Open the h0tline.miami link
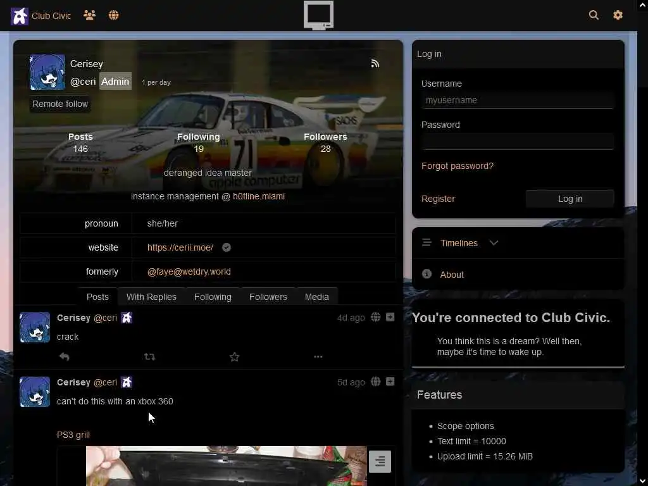Screen dimensions: 648x486 [259, 196]
